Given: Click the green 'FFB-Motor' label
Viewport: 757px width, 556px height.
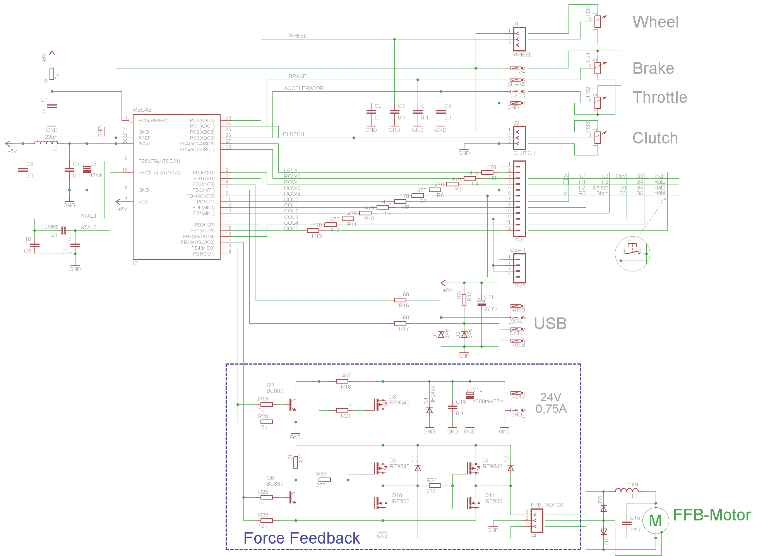Looking at the screenshot, I should pos(712,515).
